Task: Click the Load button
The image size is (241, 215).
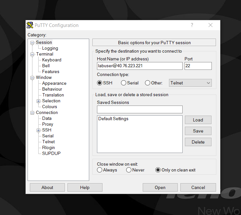Action: (x=198, y=120)
